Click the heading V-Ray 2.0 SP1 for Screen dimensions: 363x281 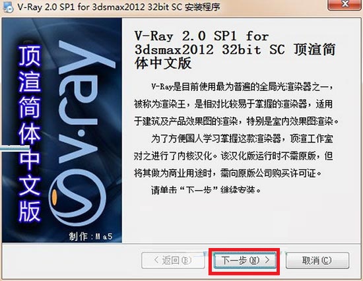(202, 36)
